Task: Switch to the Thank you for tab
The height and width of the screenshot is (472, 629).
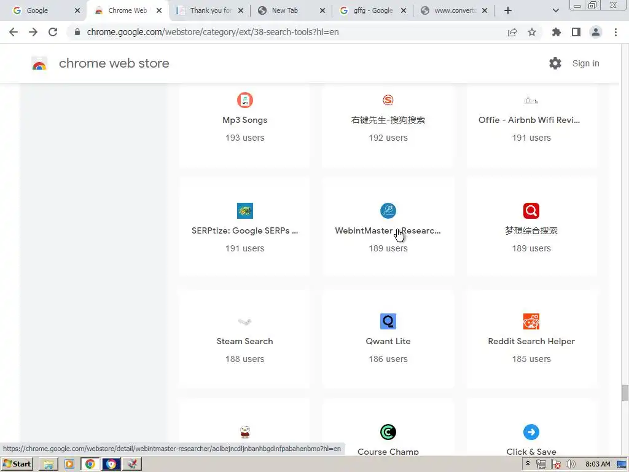Action: point(211,10)
